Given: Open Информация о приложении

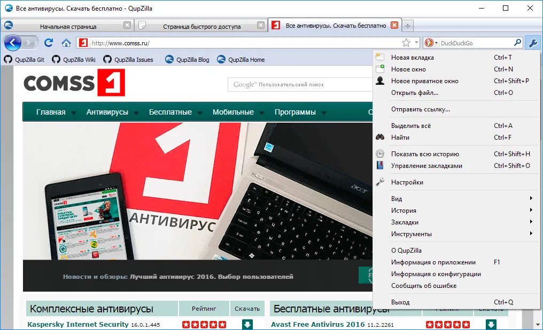Looking at the screenshot, I should pyautogui.click(x=456, y=262).
